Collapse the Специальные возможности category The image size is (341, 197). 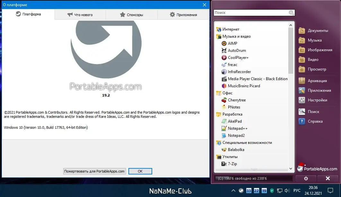point(244,143)
